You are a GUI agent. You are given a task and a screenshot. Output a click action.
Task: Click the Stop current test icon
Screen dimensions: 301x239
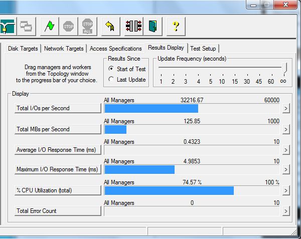pos(69,26)
